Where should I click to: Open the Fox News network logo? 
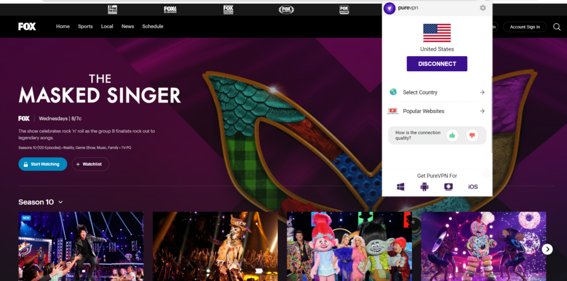(112, 10)
